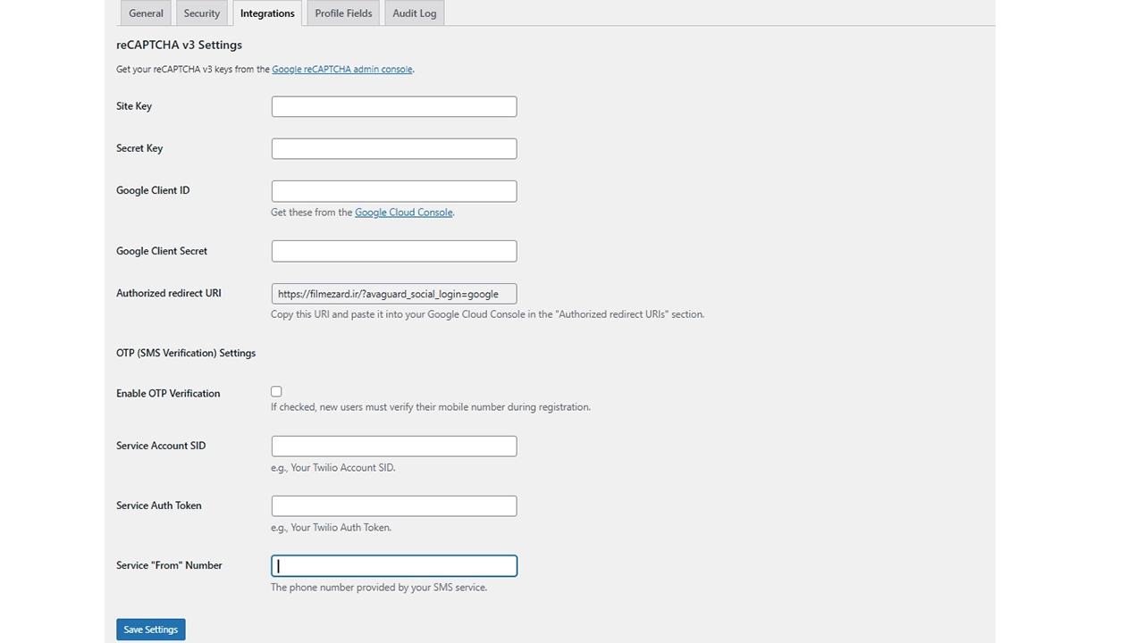Click the Service Account SID field

click(x=394, y=446)
